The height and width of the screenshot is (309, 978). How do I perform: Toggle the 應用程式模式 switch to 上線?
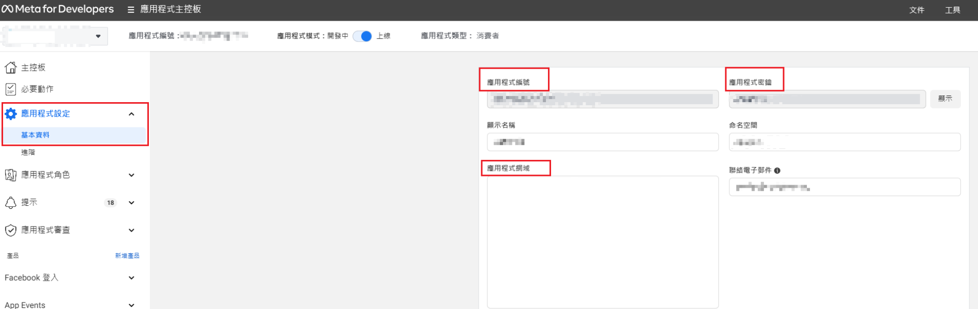[362, 36]
